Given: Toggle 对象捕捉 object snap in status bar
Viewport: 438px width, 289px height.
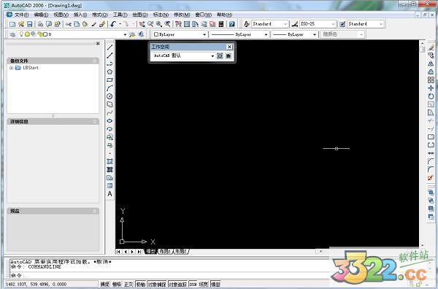Looking at the screenshot, I should tap(157, 284).
